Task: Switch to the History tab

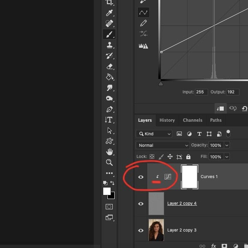Action: pos(167,120)
